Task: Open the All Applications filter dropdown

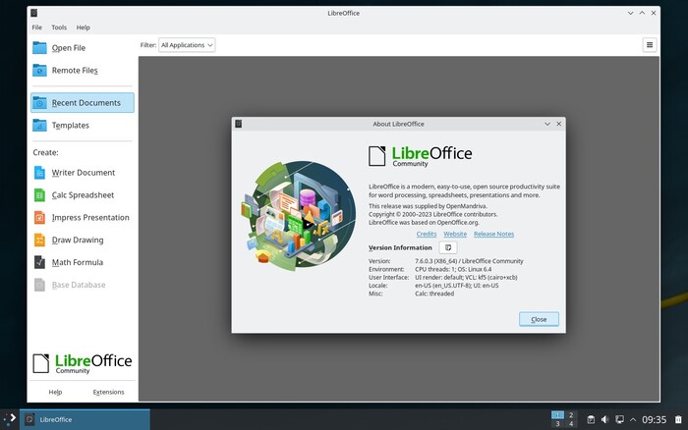Action: point(187,45)
